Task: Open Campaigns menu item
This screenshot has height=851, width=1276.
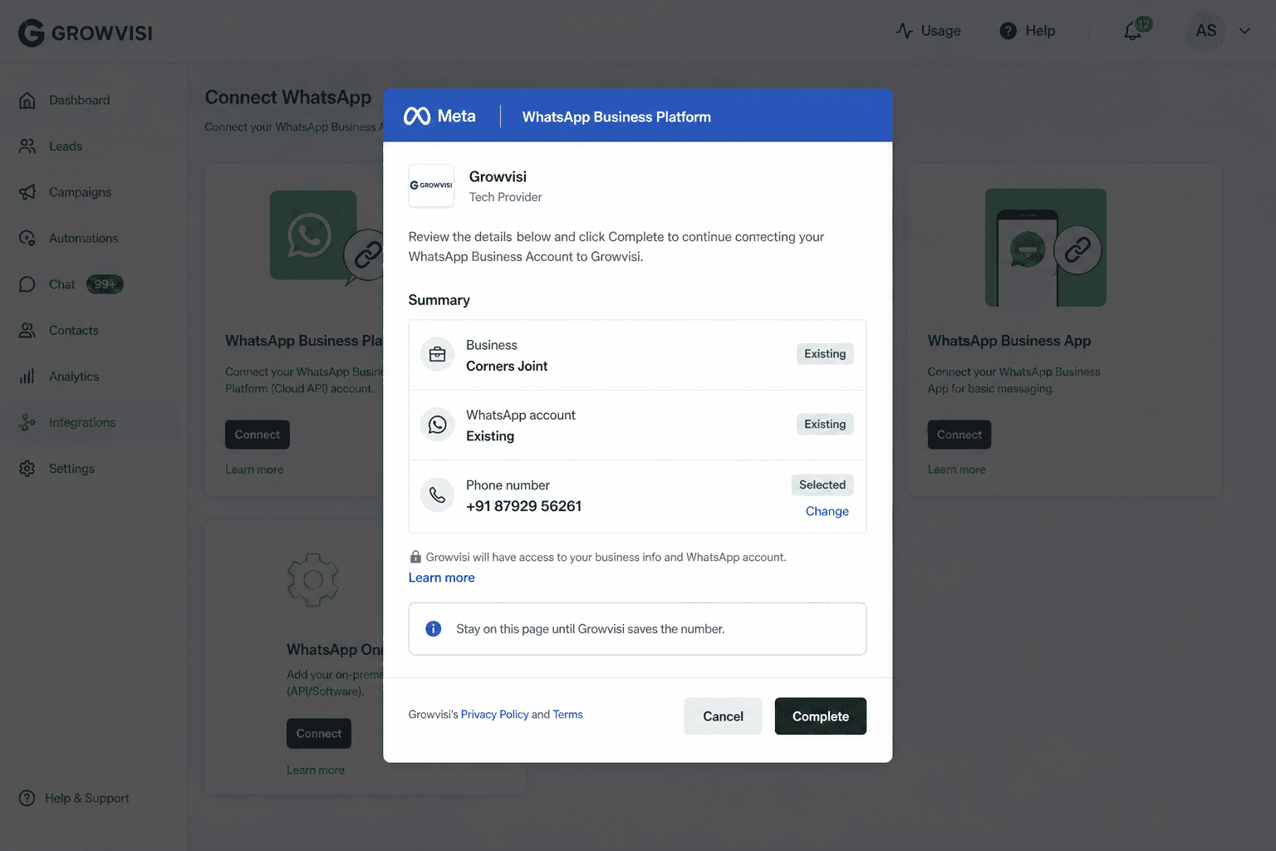Action: pyautogui.click(x=80, y=192)
